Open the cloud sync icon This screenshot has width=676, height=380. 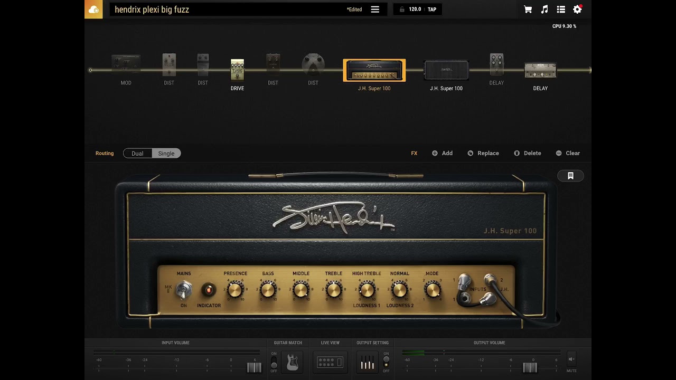click(x=93, y=9)
